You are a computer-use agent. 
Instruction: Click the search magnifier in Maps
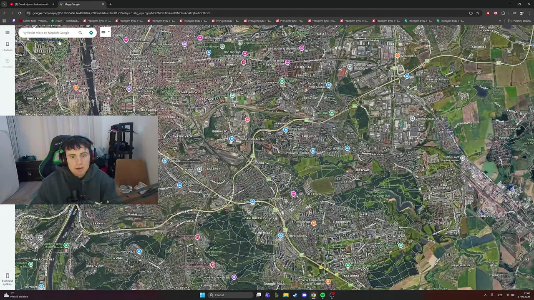coord(81,32)
